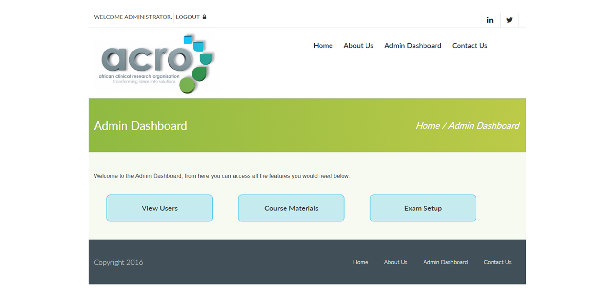Click the Logout link with padlock
Image resolution: width=616 pixels, height=294 pixels.
(191, 17)
